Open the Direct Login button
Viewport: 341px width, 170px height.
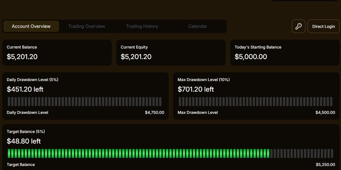(x=323, y=26)
